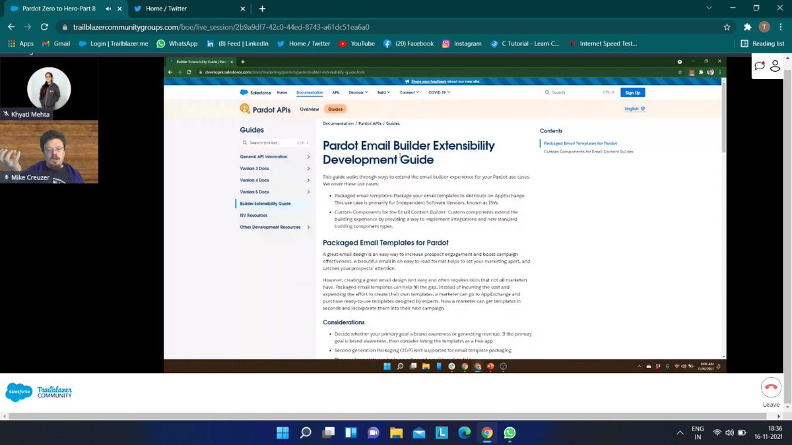Open the Chrome profile avatar

tap(764, 27)
